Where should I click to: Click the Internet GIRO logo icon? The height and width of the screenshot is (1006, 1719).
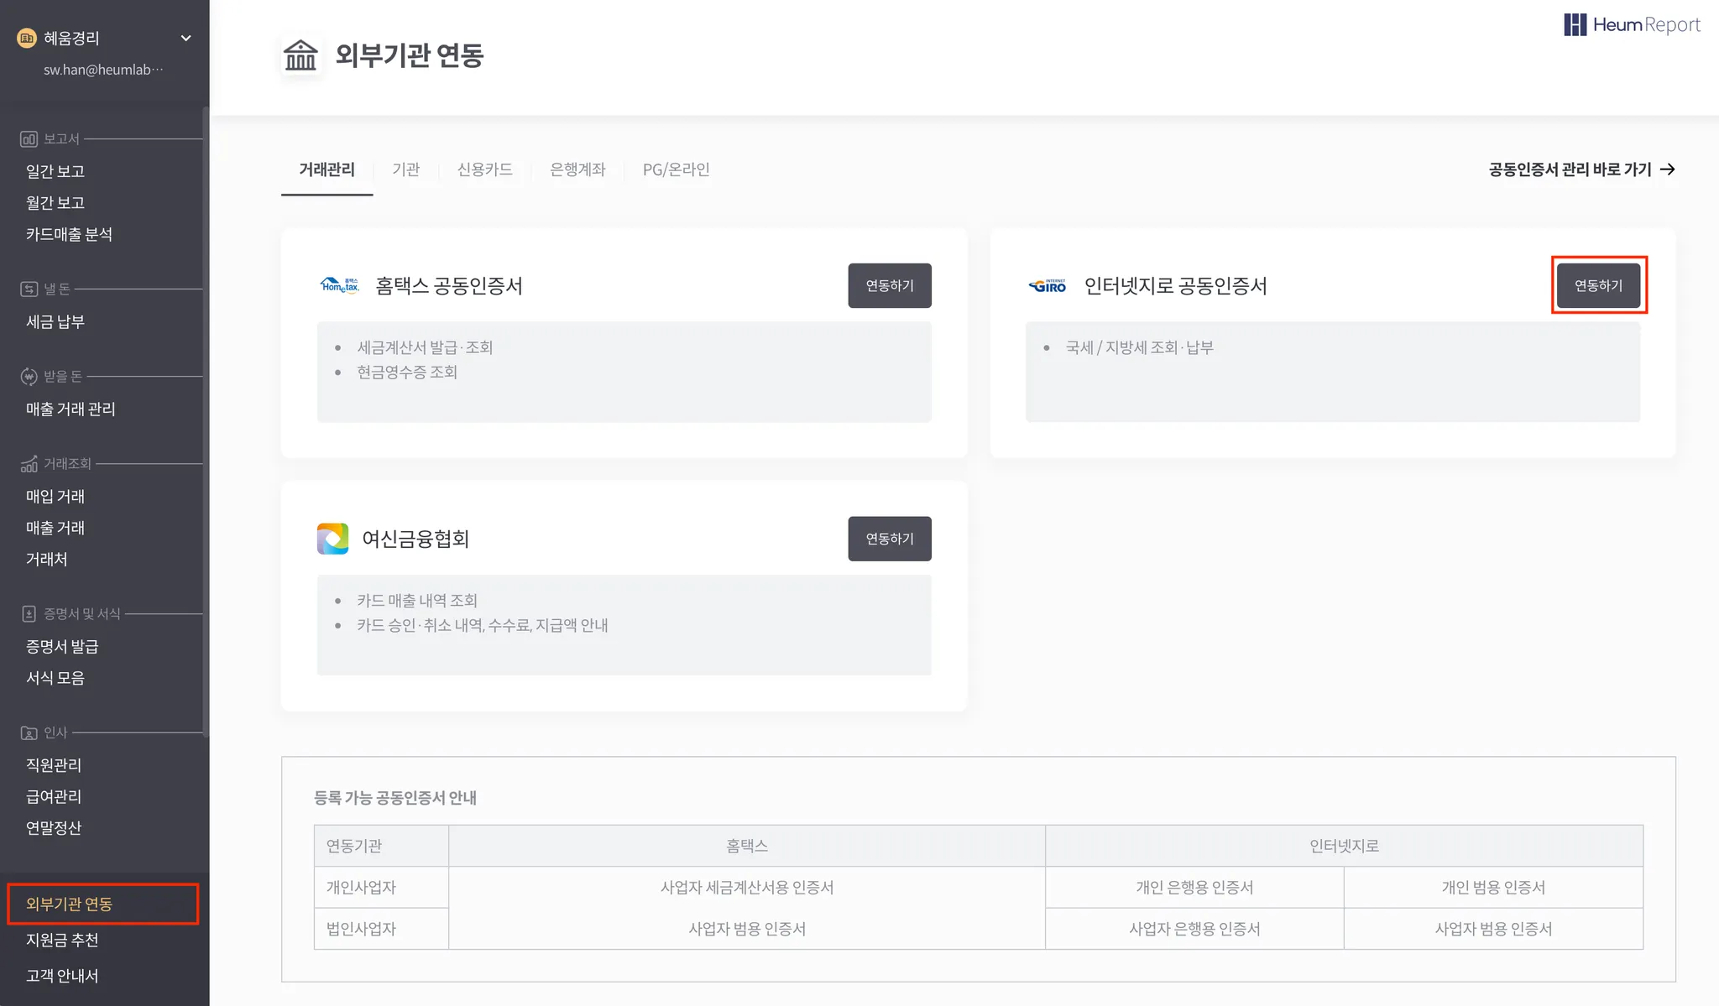1048,286
